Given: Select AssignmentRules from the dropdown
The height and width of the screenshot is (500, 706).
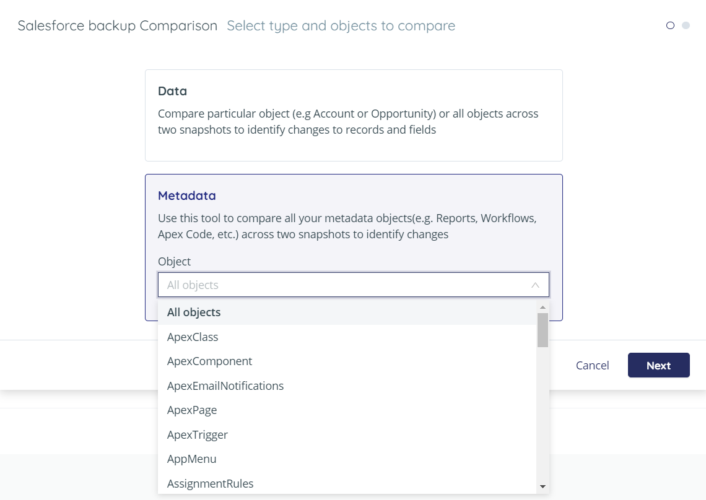Looking at the screenshot, I should (210, 483).
